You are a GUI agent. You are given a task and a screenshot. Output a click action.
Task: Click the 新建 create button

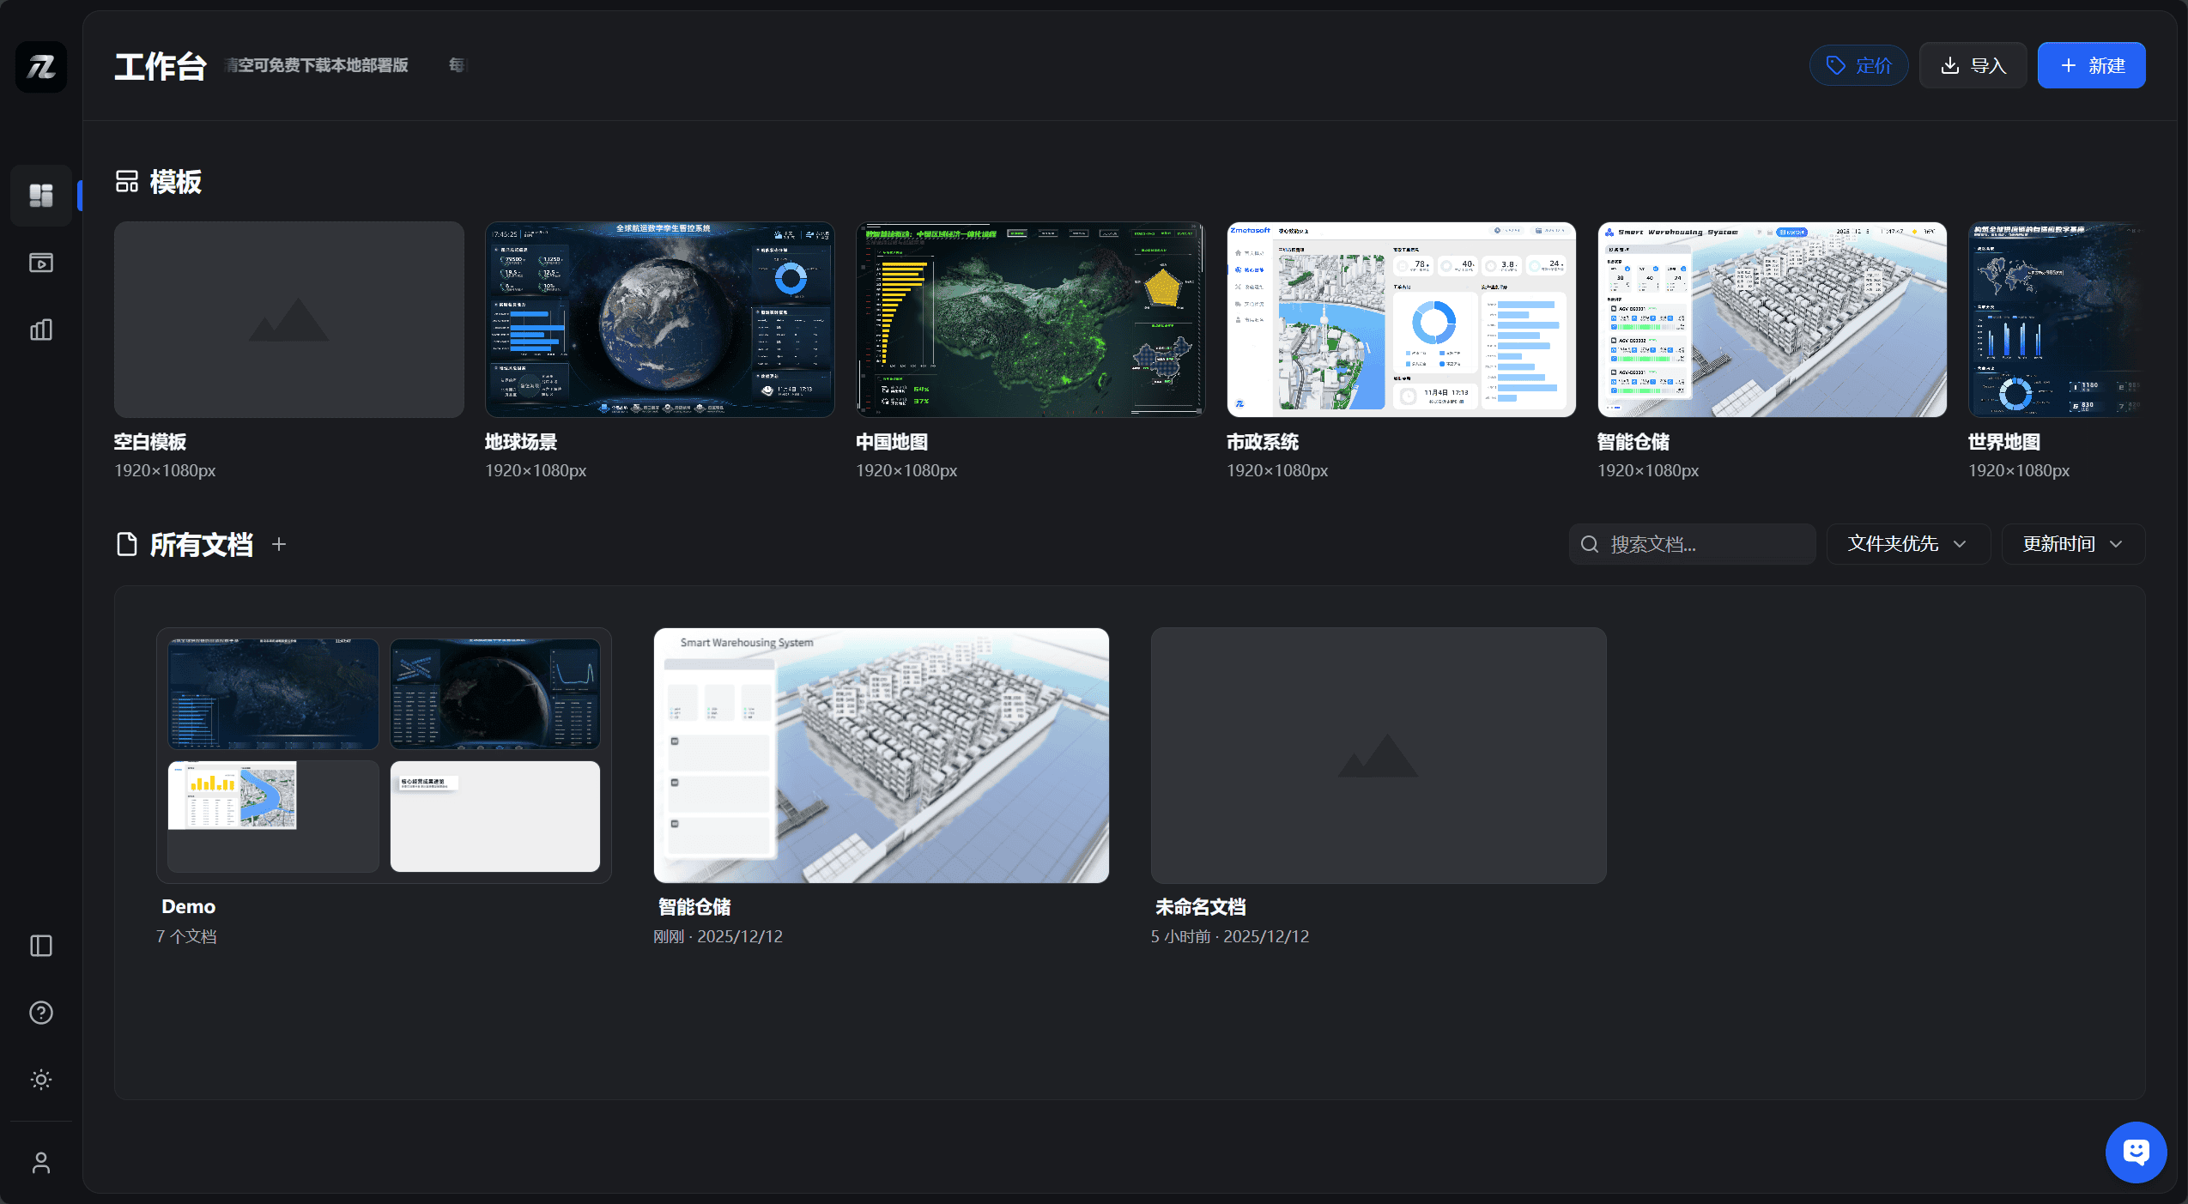pos(2091,65)
